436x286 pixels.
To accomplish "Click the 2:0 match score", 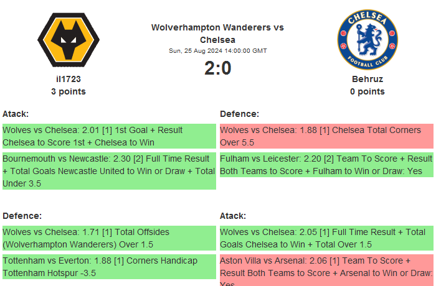I will 217,68.
